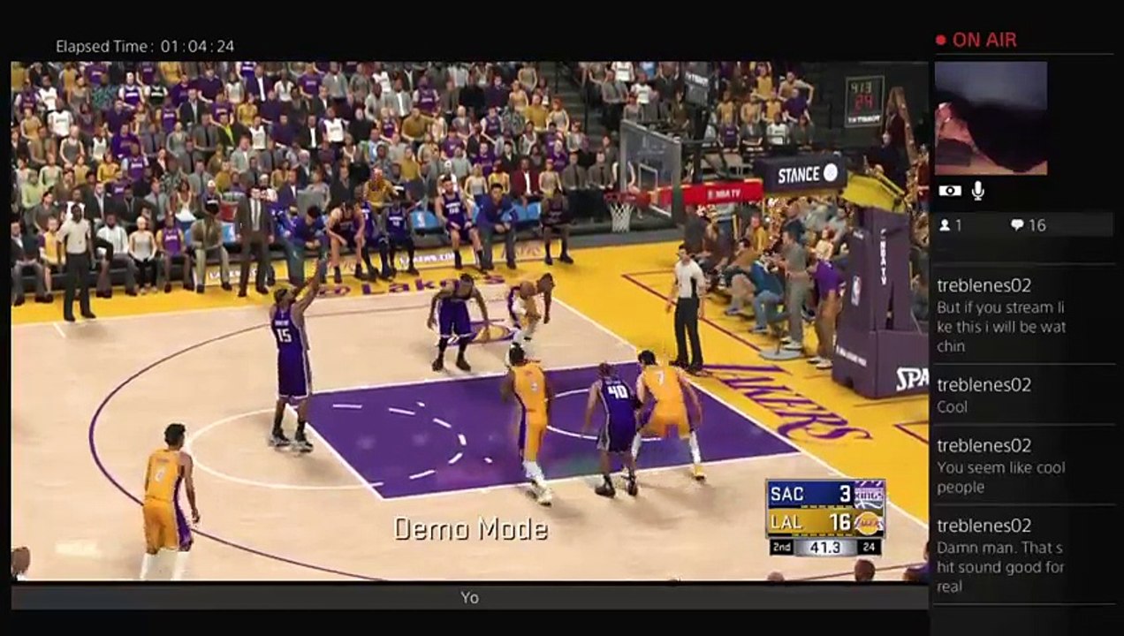The image size is (1124, 636).
Task: Click the 'Yo' comment bar at the bottom
Action: tap(469, 598)
